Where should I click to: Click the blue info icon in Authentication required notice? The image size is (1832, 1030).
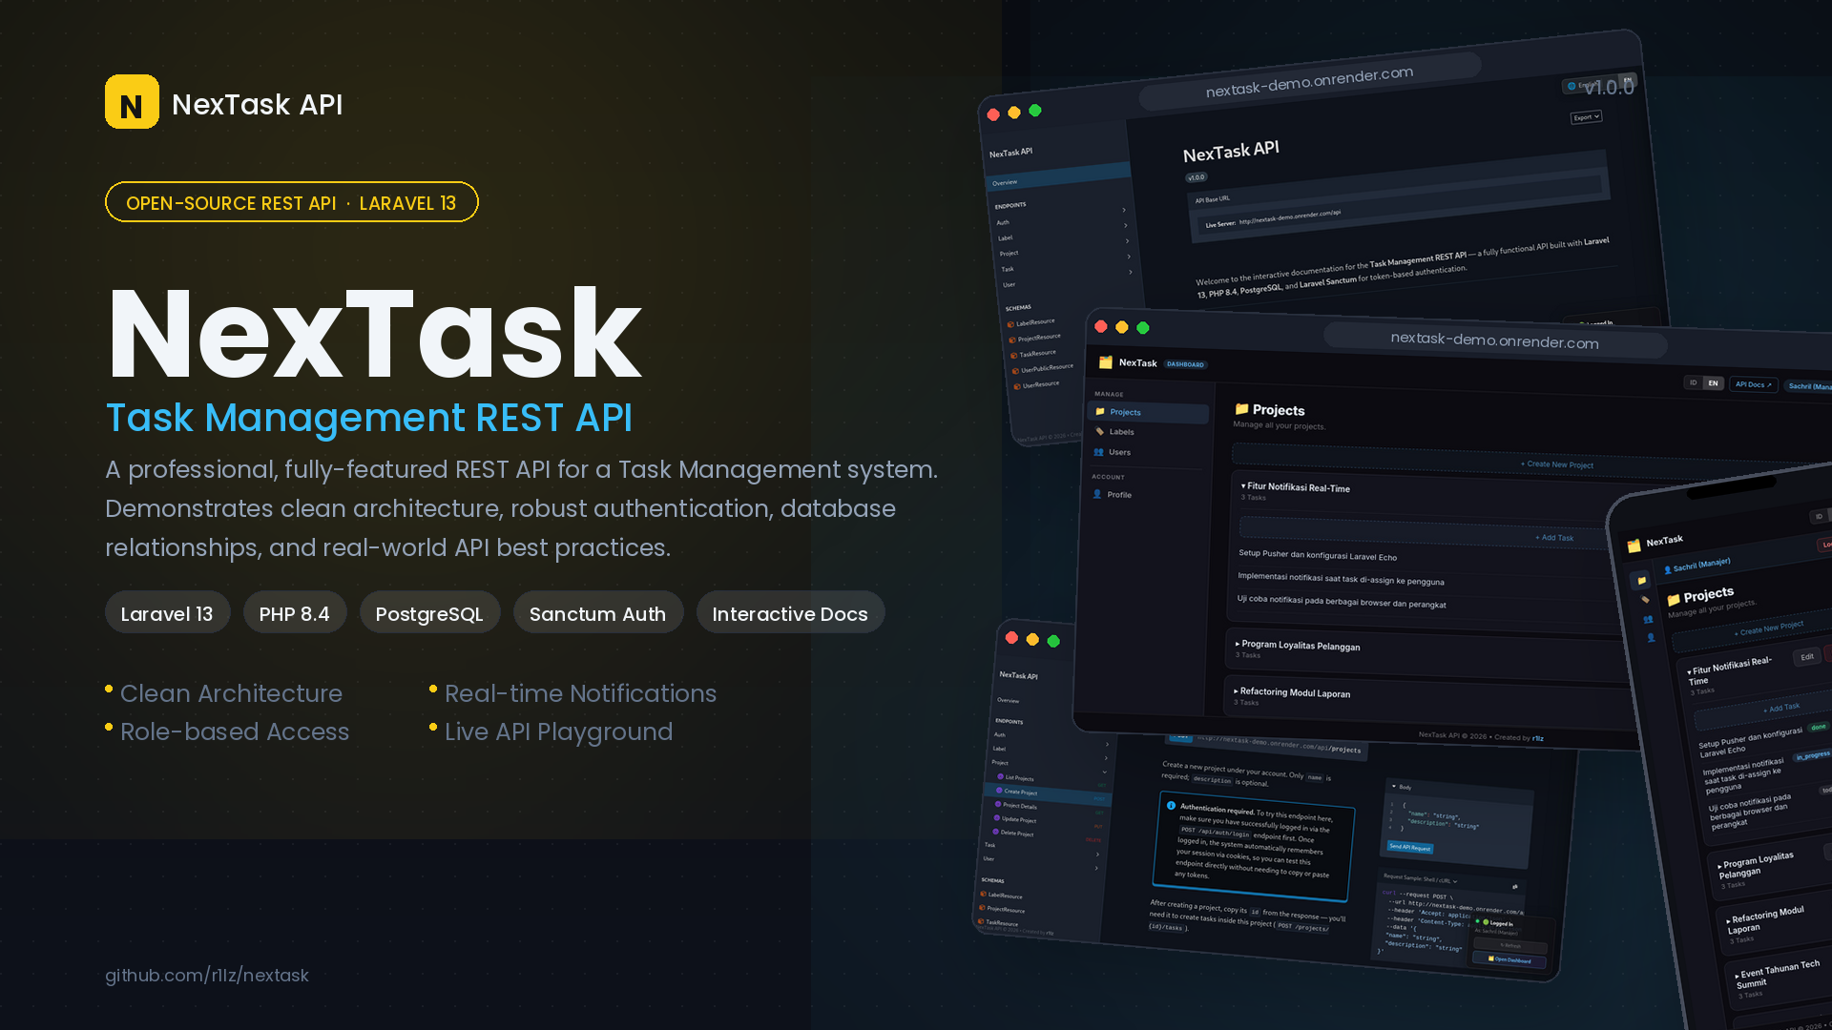(x=1171, y=805)
